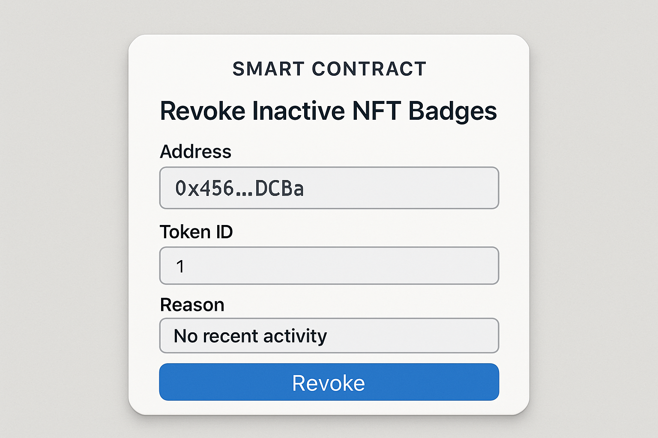Viewport: 658px width, 438px height.
Task: Select the value 1 in Token ID
Action: tap(181, 266)
